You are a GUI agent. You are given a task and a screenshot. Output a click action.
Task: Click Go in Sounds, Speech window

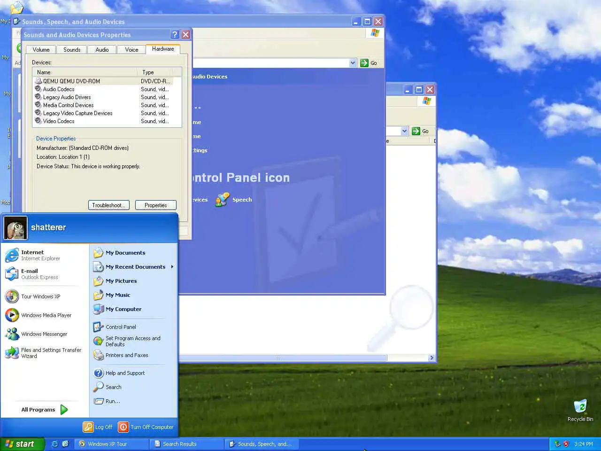[x=369, y=63]
